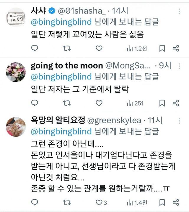Like going to the moon's tweet
The width and height of the screenshot is (189, 212).
click(100, 103)
